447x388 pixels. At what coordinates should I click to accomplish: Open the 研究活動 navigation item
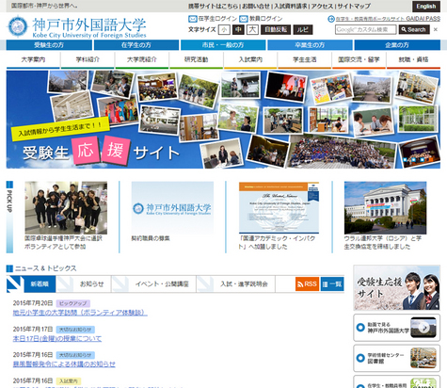[196, 59]
